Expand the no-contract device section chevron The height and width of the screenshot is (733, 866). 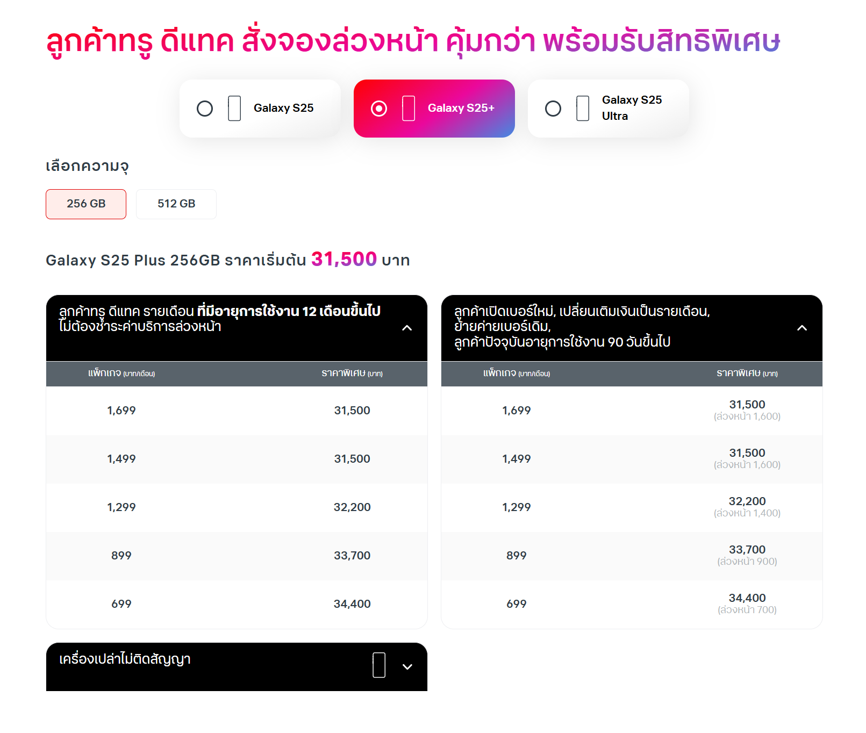click(x=407, y=667)
